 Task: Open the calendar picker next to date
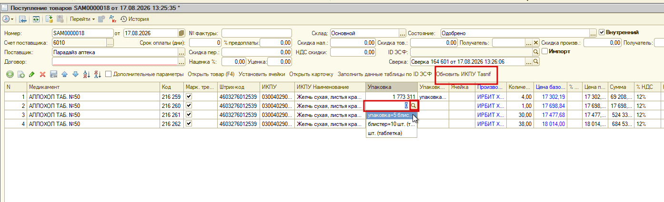coord(181,33)
